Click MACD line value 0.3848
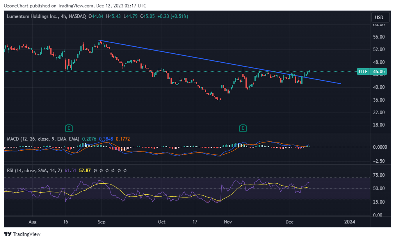Screen dimensions: 395x241 (x=106, y=139)
